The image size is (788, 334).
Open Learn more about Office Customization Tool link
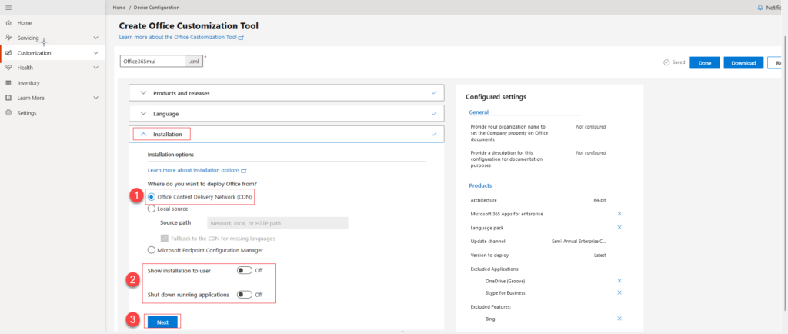[178, 38]
